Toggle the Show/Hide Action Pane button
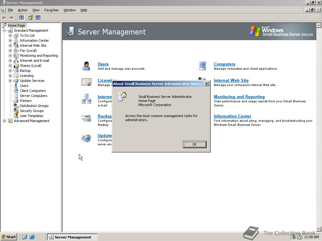This screenshot has width=322, height=241. pyautogui.click(x=38, y=18)
